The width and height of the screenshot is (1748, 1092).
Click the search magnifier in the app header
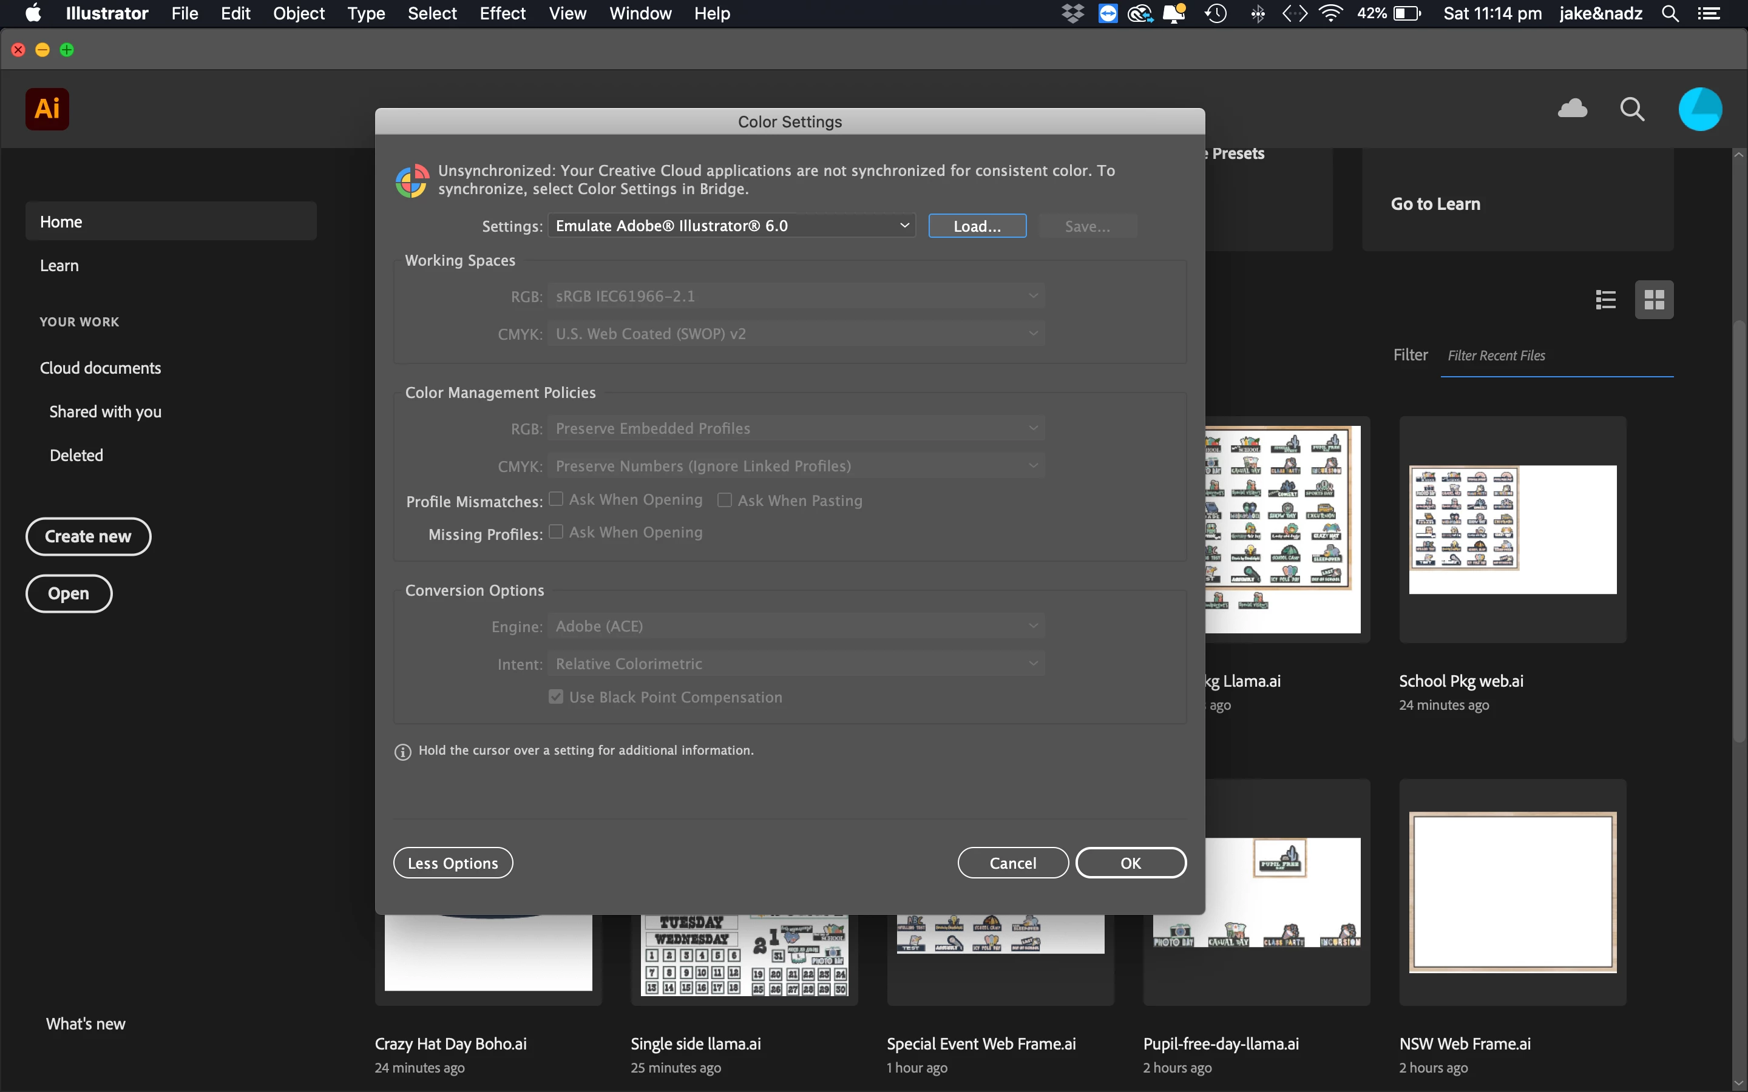pyautogui.click(x=1631, y=109)
